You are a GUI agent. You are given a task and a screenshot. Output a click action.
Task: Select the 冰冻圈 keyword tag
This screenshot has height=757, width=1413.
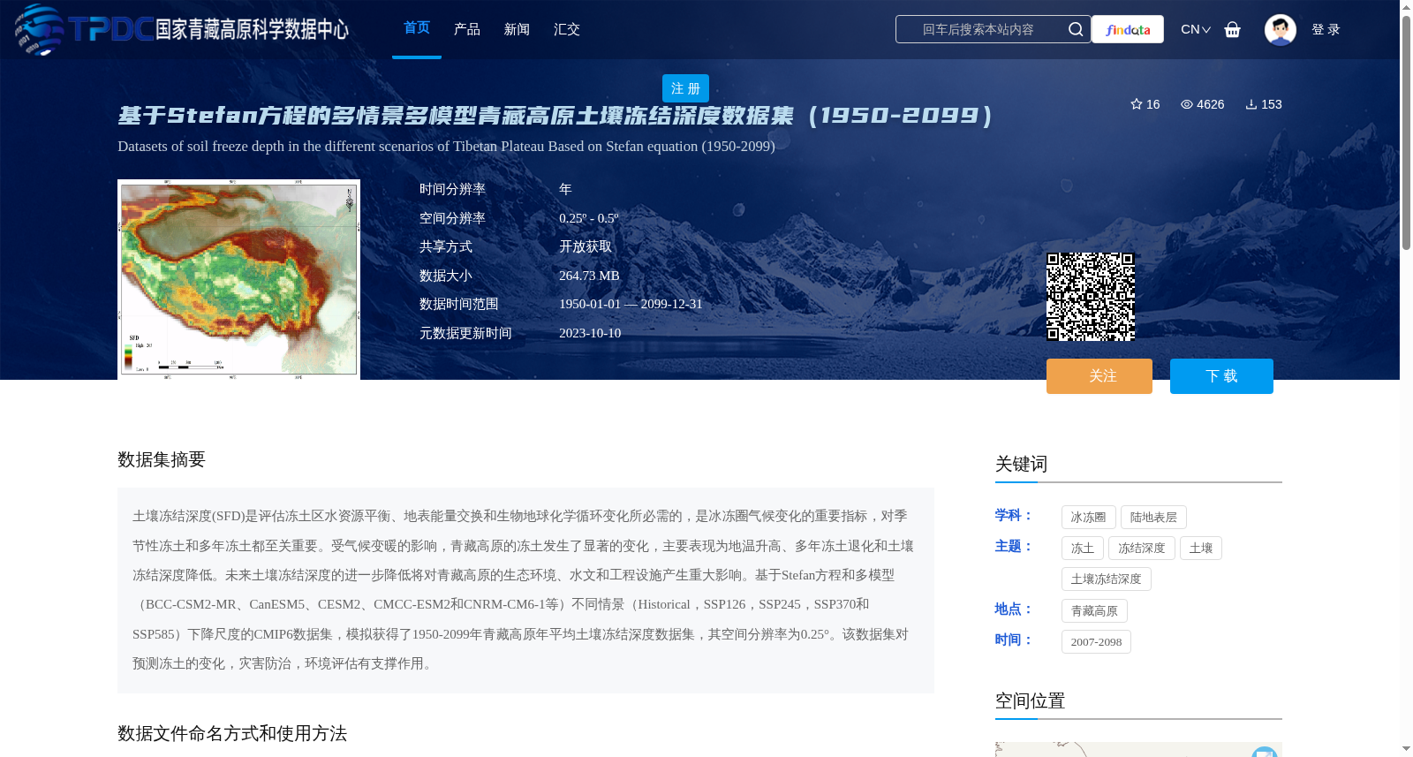pyautogui.click(x=1089, y=518)
